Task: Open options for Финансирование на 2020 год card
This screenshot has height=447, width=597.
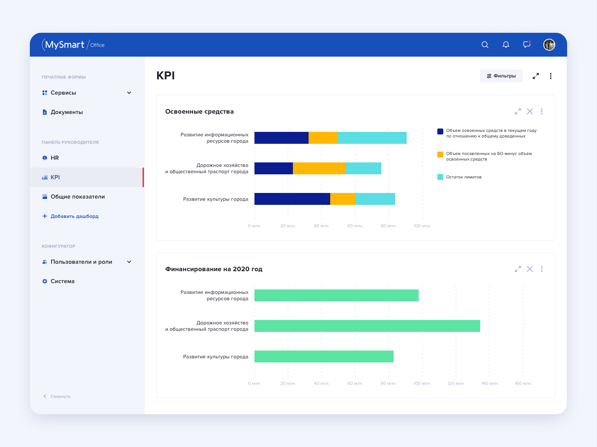Action: (x=542, y=269)
